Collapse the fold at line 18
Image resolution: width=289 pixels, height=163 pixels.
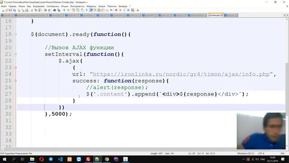pos(16,34)
